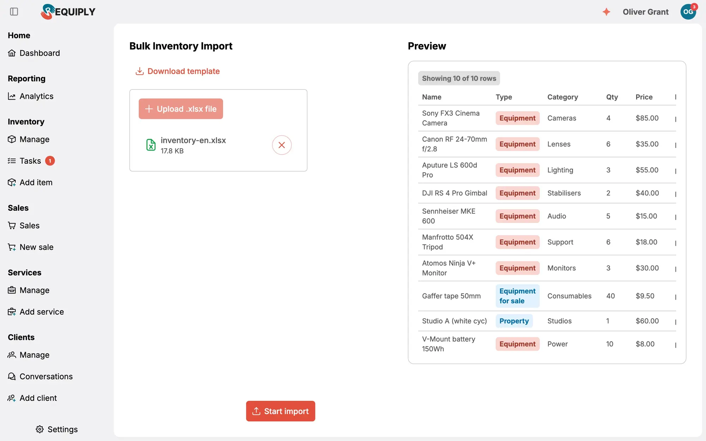Open Manage under Inventory
Screen dimensions: 706x441
click(x=29, y=139)
